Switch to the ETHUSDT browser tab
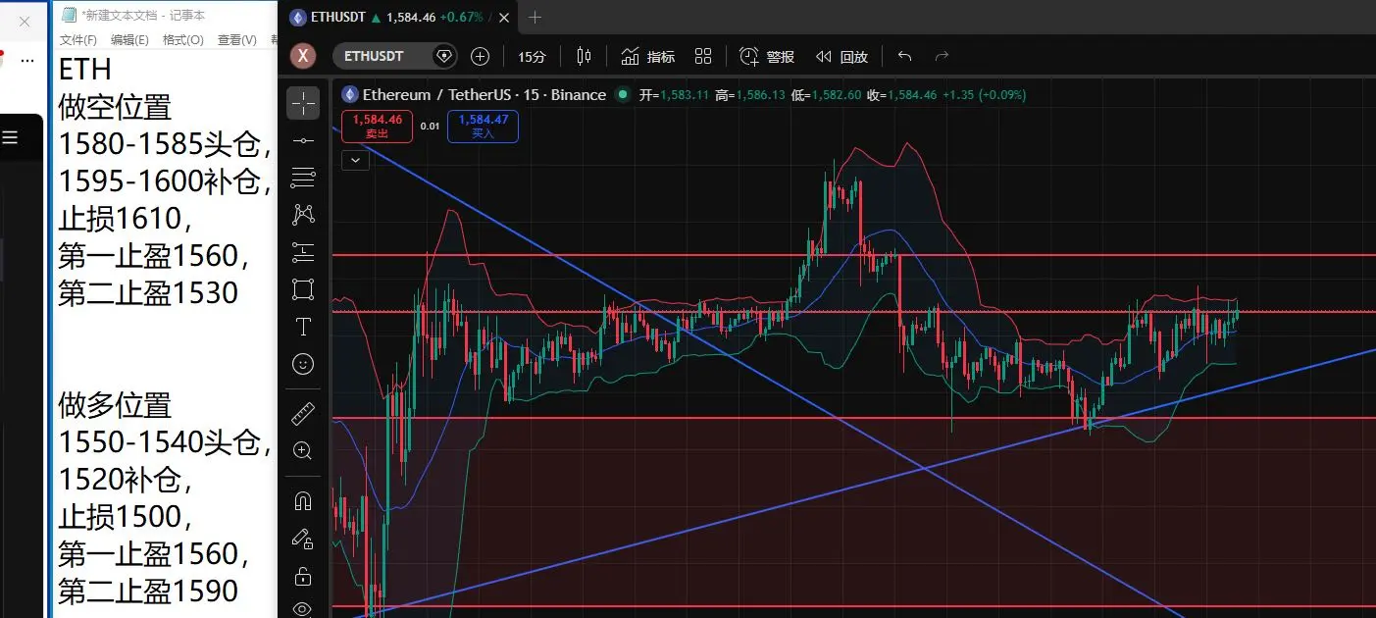Viewport: 1376px width, 618px height. [x=397, y=17]
